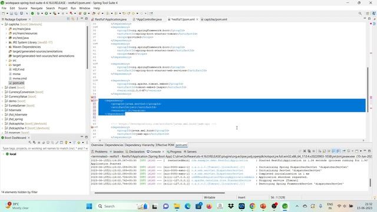
Task: Open the Boot Dashboard kebab menu
Action: (87, 143)
